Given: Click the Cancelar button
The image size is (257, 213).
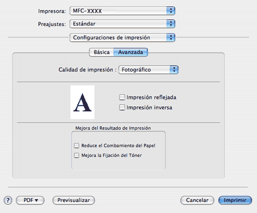Looking at the screenshot, I should tap(197, 200).
